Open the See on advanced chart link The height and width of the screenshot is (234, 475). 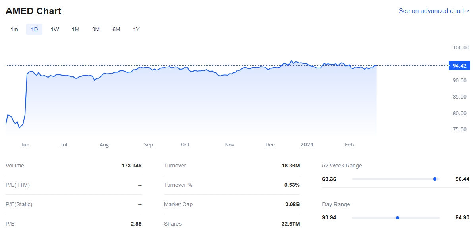(434, 11)
